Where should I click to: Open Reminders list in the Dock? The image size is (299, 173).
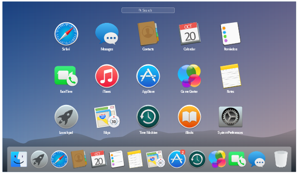pyautogui.click(x=117, y=159)
